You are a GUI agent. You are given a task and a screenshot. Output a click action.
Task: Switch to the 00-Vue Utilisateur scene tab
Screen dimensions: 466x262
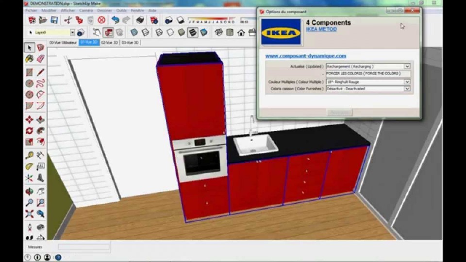pos(63,43)
